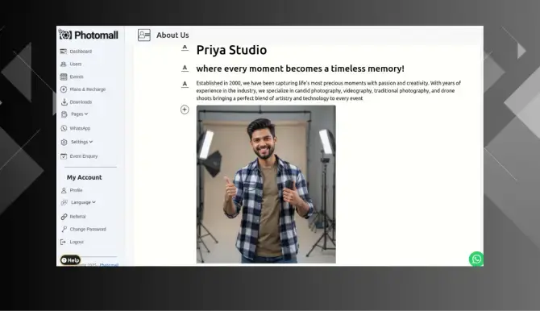Open the Referral page
The height and width of the screenshot is (311, 540).
pos(77,217)
